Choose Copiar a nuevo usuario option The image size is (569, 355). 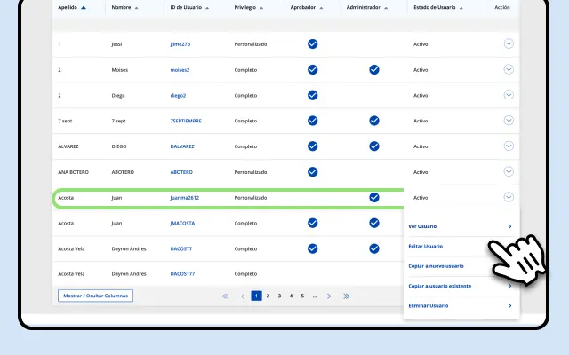click(x=461, y=266)
